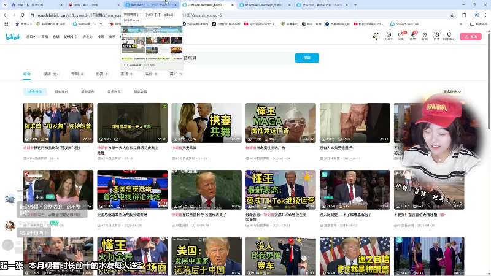Click the pink 投稿 upload button
Viewport: 491px width, 276px height.
pos(471,37)
